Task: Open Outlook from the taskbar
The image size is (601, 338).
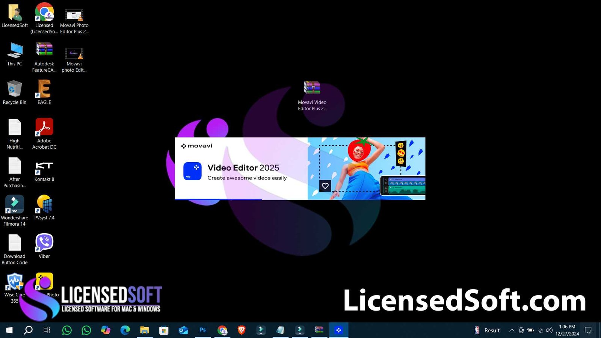Action: point(183,330)
